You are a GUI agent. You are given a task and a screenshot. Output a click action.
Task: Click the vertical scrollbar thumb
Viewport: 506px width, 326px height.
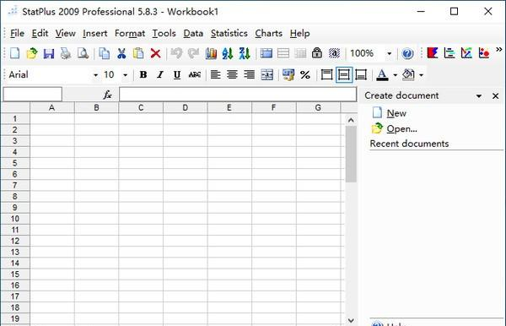(x=351, y=154)
